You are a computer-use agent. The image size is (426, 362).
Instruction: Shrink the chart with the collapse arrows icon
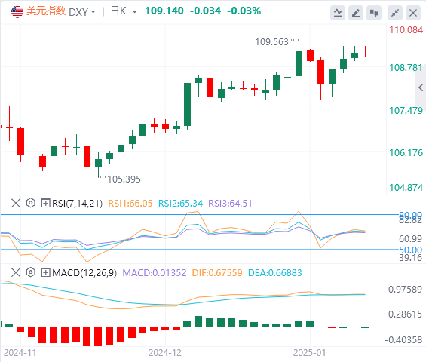coord(395,13)
